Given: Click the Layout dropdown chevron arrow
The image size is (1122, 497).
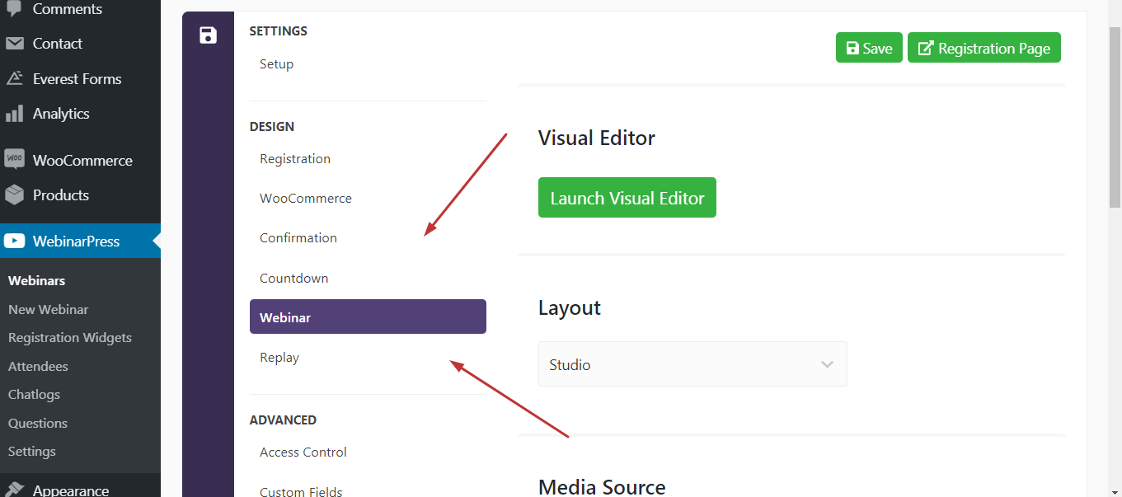Looking at the screenshot, I should coord(827,364).
